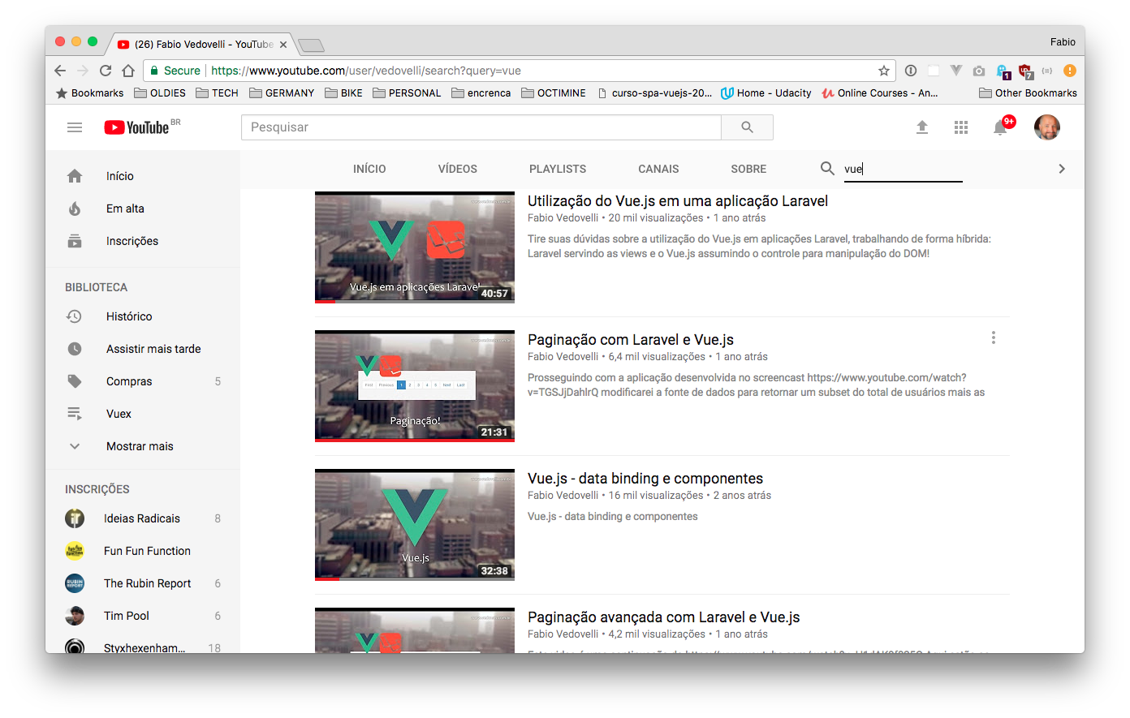Screen dimensions: 1130x718
Task: Show more channel tabs with right chevron
Action: 1061,169
